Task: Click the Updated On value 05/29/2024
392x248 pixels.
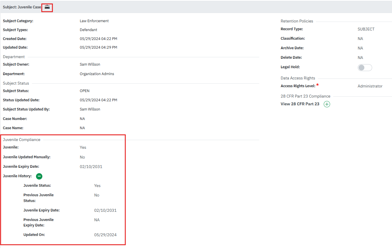Action: 105,235
